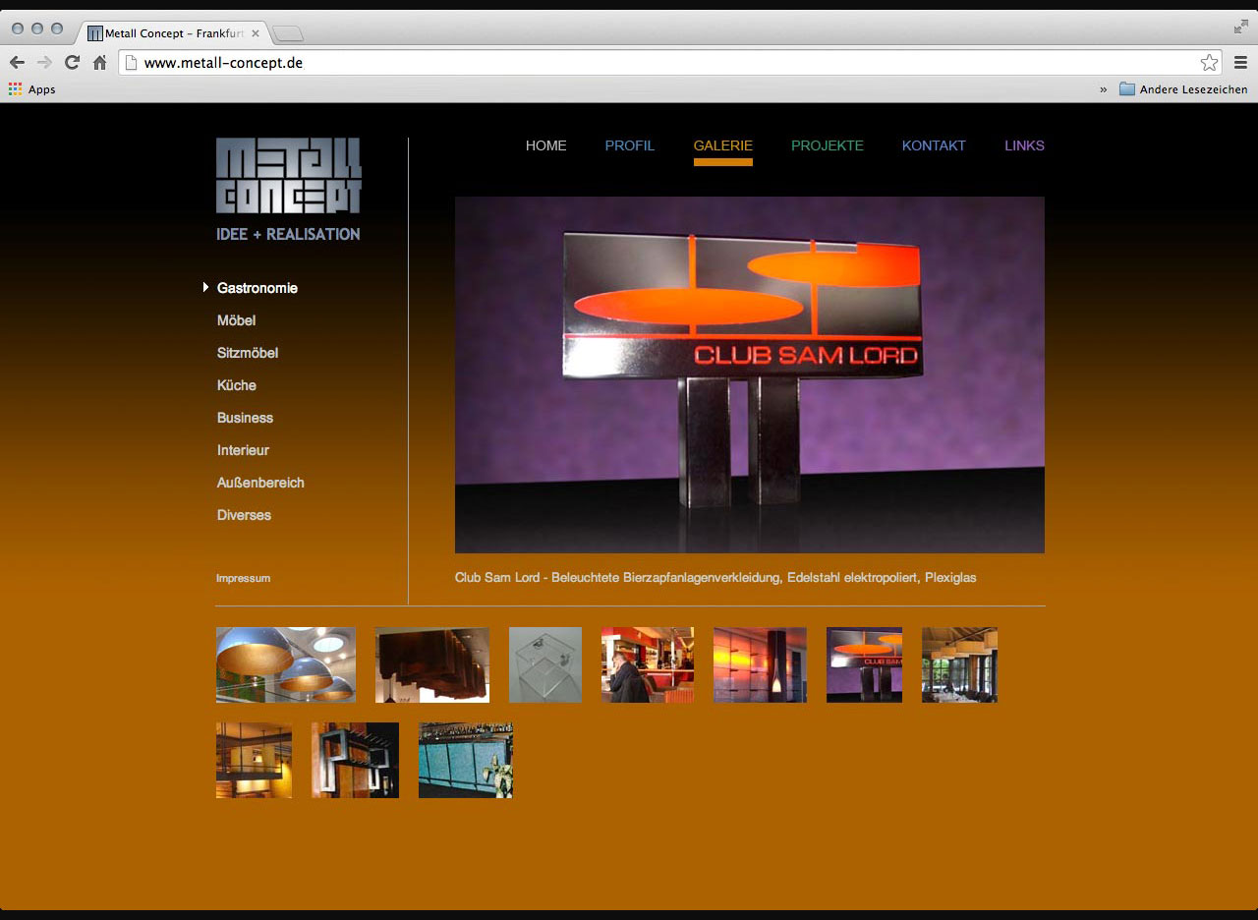Viewport: 1258px width, 920px height.
Task: Open the square metal frame thumbnail
Action: (x=356, y=760)
